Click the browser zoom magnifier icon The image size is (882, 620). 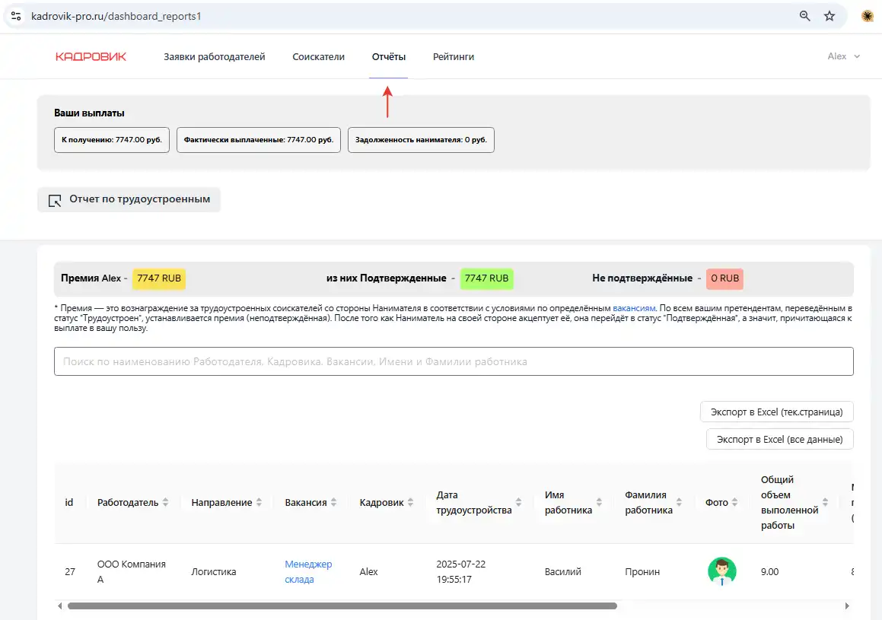point(804,16)
